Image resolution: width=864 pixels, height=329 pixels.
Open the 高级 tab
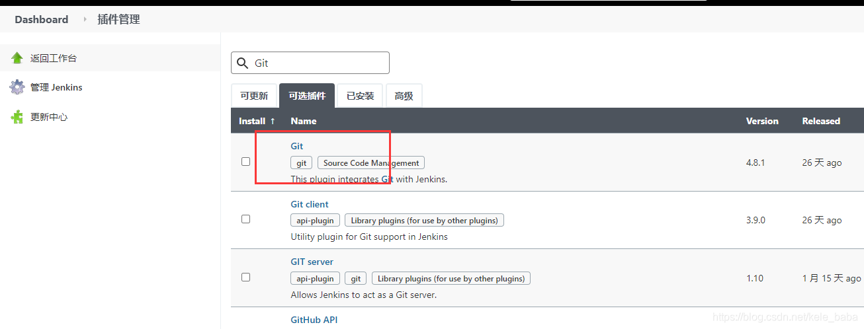click(404, 96)
